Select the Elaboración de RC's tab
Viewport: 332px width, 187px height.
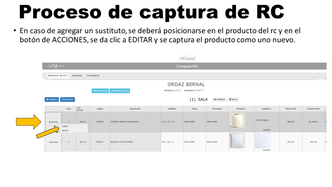tap(57, 76)
